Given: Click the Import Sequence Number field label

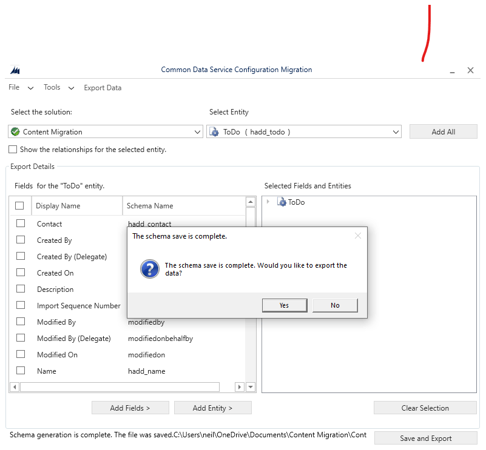Looking at the screenshot, I should point(79,306).
